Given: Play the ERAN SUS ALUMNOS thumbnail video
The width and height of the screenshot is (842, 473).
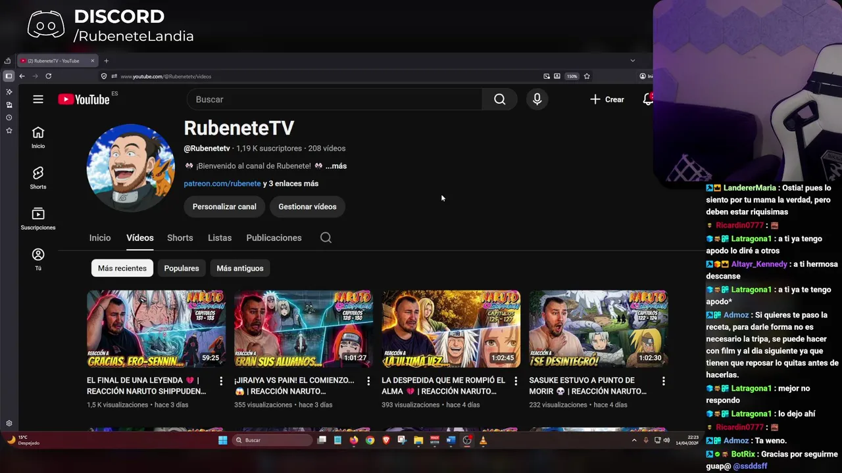Looking at the screenshot, I should point(303,329).
